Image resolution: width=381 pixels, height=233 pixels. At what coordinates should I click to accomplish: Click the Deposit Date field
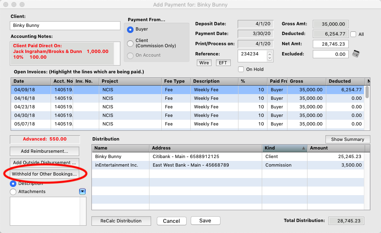click(256, 24)
